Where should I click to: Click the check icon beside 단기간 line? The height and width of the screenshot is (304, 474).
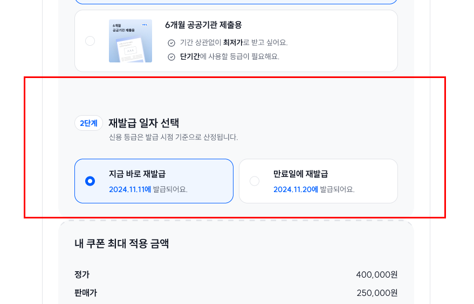[171, 57]
